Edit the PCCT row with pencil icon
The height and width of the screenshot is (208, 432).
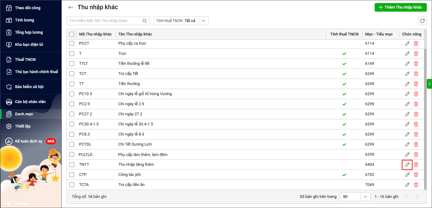point(407,43)
